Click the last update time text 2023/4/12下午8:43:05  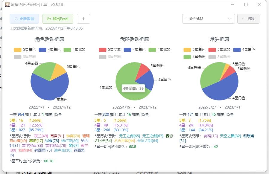pyautogui.click(x=64, y=28)
